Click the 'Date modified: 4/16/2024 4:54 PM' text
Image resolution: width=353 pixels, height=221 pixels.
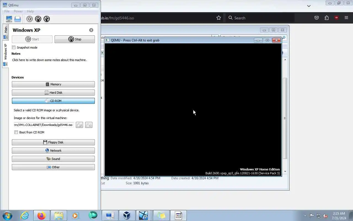pyautogui.click(x=135, y=178)
